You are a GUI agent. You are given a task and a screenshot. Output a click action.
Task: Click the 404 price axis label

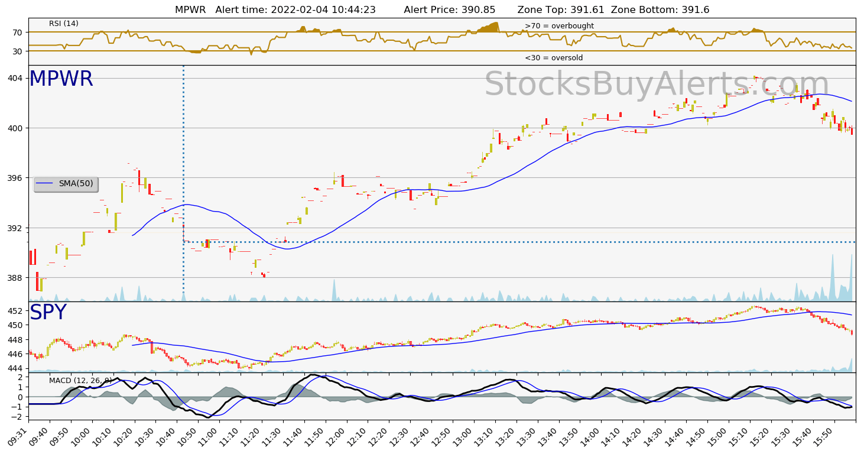pos(16,78)
